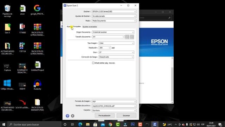The width and height of the screenshot is (225, 127).
Task: Switch to the Ajustes avanzados tab
Action: (x=90, y=27)
